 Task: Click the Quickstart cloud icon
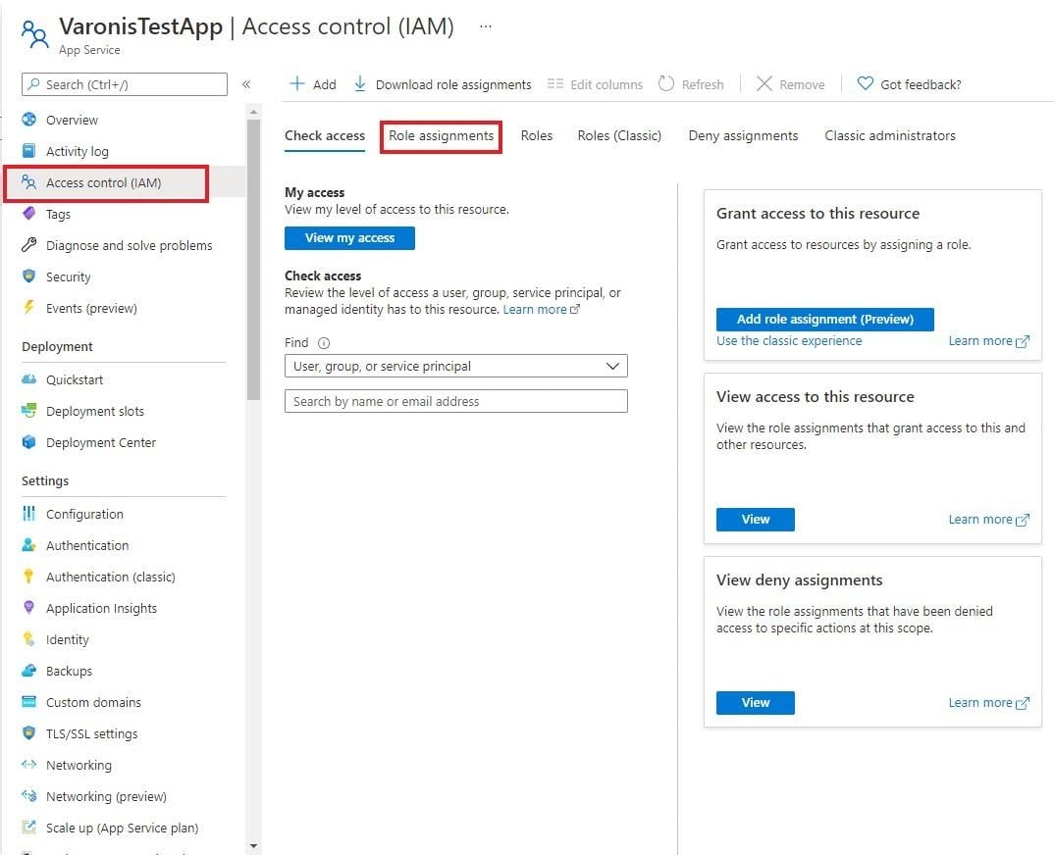tap(28, 379)
